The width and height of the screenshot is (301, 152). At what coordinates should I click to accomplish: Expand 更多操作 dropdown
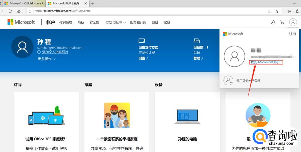pos(47,59)
